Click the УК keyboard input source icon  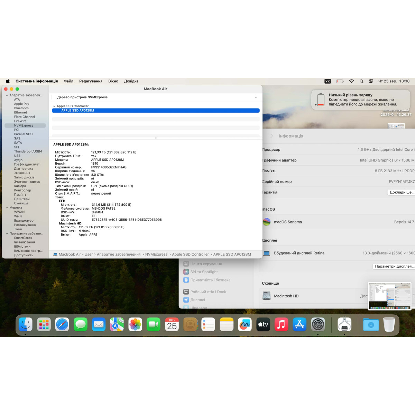(328, 81)
